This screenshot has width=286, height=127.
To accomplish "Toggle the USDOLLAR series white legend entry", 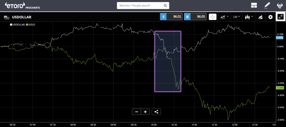I will (x=18, y=25).
